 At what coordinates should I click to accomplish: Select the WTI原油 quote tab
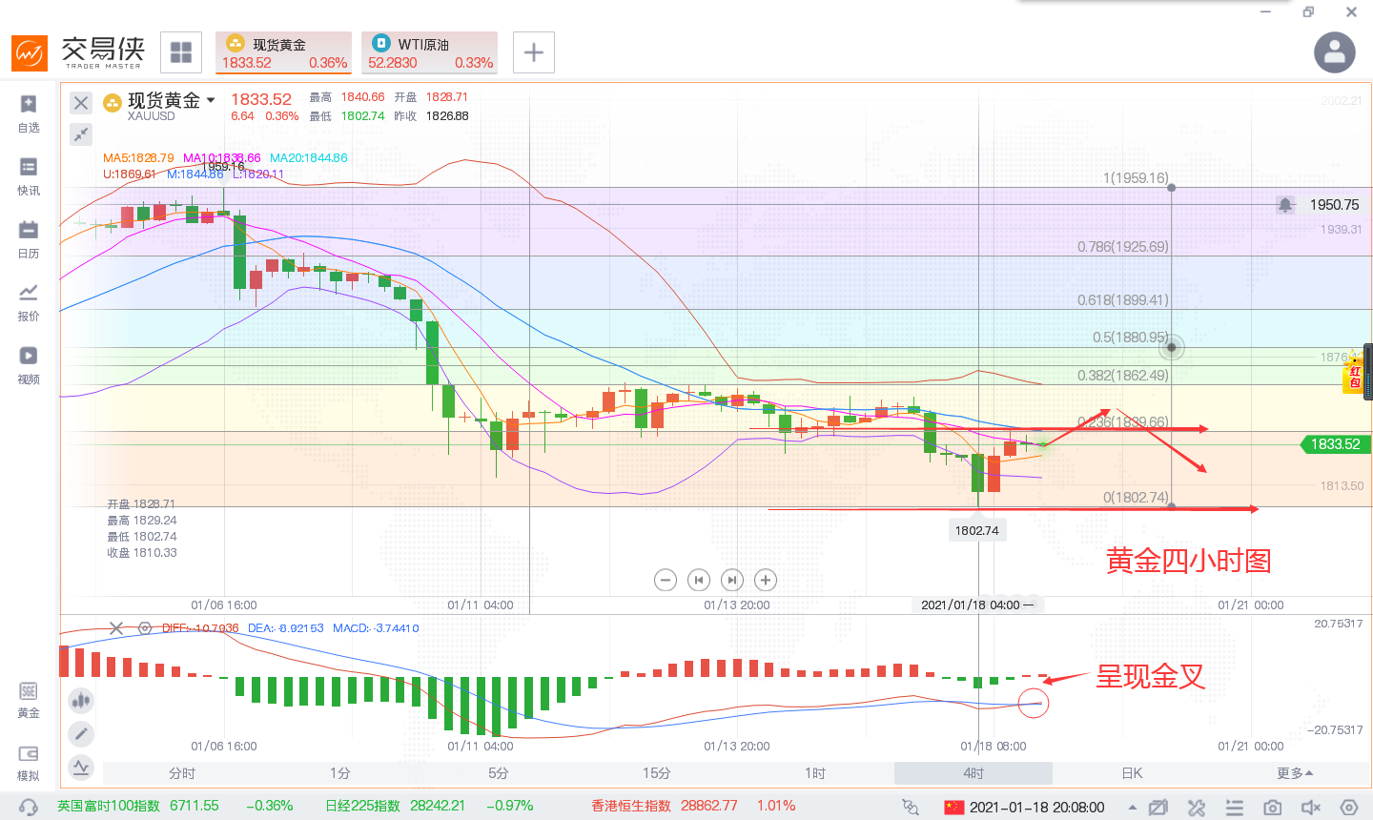click(430, 52)
